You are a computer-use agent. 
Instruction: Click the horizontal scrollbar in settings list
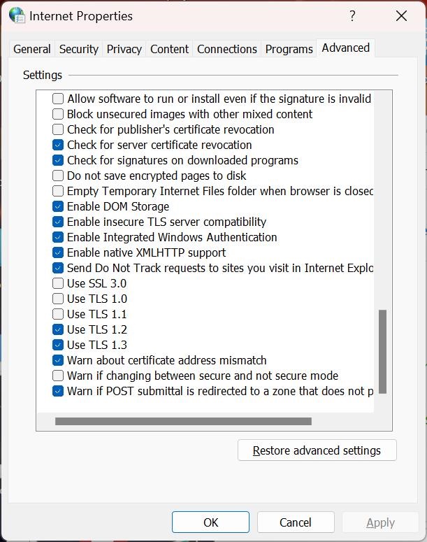183,421
